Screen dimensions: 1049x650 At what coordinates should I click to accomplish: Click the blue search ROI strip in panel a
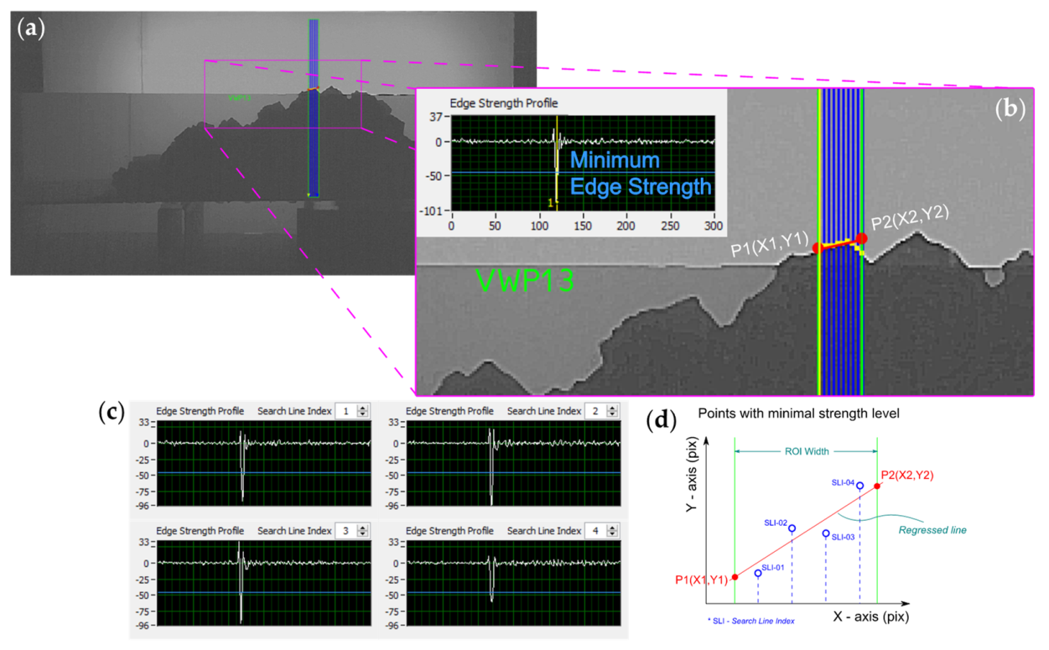pyautogui.click(x=314, y=107)
